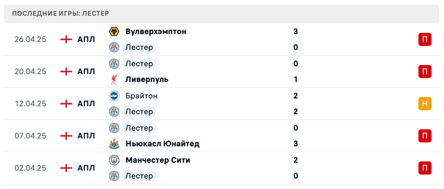Click the header ПОСЛЕДНИЕ ИГРЫ: ЛЕСТЕР
This screenshot has width=444, height=189.
(x=61, y=13)
